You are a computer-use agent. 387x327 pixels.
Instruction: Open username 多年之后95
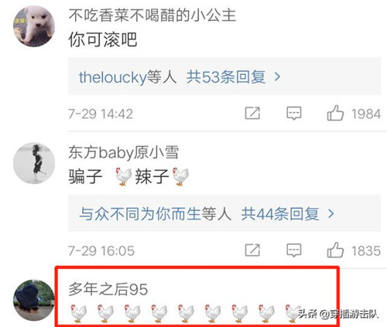click(x=108, y=289)
